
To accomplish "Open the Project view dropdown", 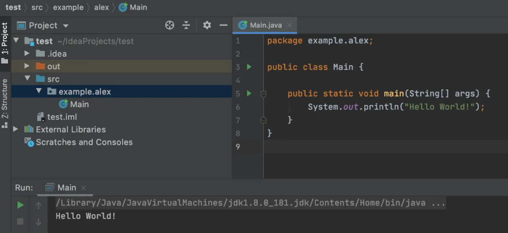I will [65, 26].
